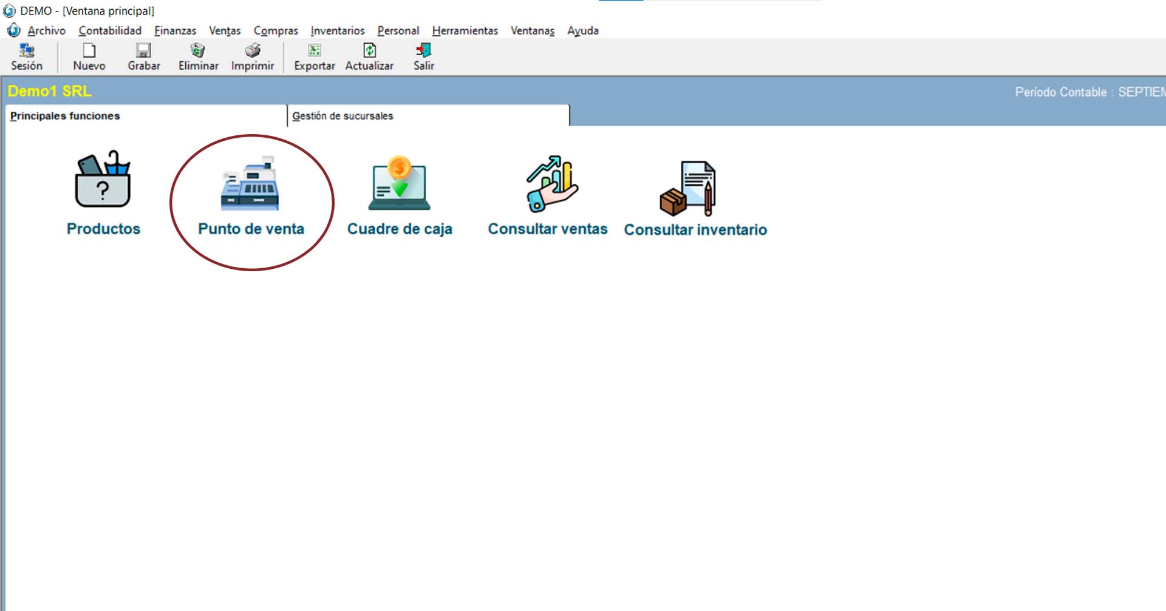Viewport: 1166px width, 611px height.
Task: Open the Cuadre de caja icon
Action: point(399,184)
